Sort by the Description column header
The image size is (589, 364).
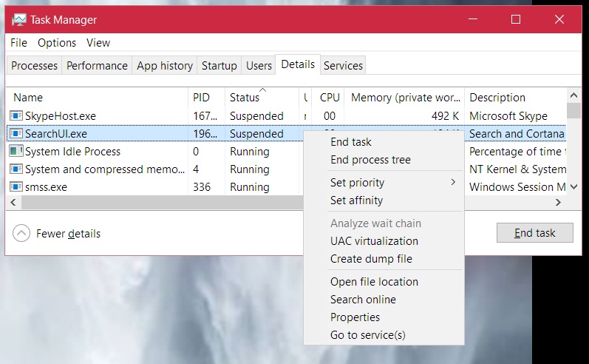click(x=515, y=98)
